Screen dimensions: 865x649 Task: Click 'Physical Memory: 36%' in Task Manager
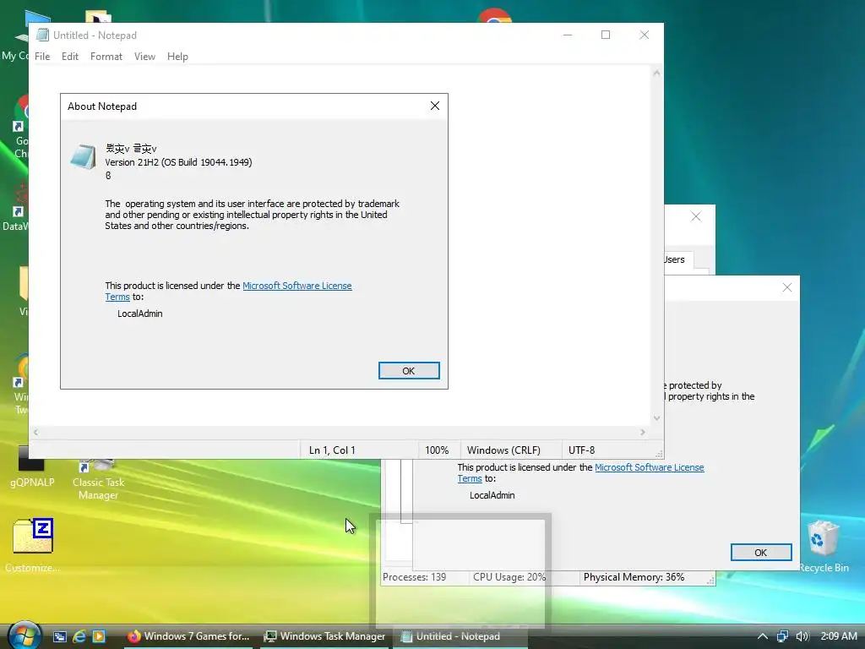pyautogui.click(x=634, y=577)
